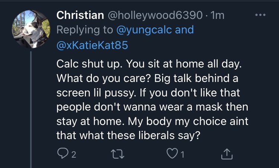Click the reply speech bubble icon
This screenshot has width=279, height=168.
(62, 153)
